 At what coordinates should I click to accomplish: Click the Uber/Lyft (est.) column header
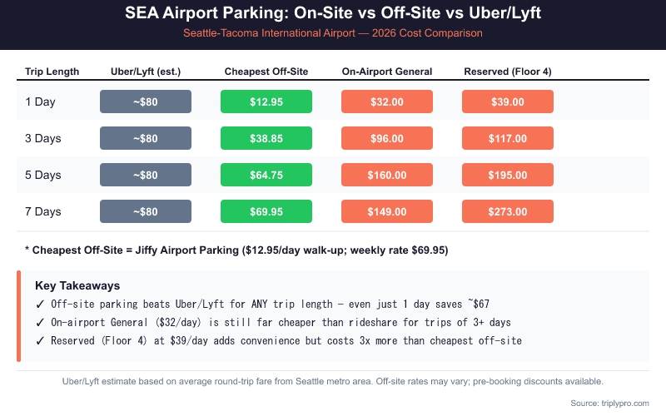(x=146, y=72)
